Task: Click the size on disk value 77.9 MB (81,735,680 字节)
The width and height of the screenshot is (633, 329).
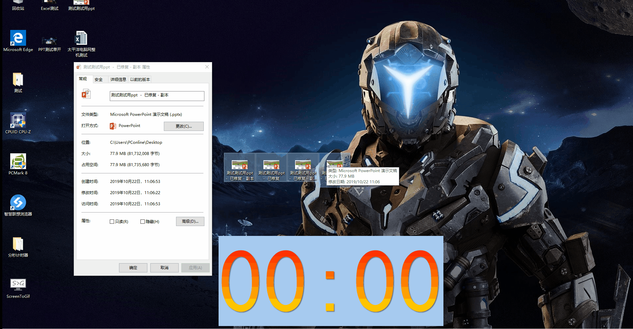Action: pos(135,165)
